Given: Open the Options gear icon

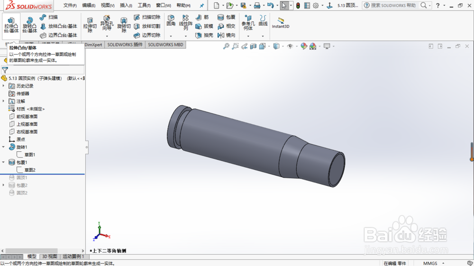Looking at the screenshot, I should (316, 5).
